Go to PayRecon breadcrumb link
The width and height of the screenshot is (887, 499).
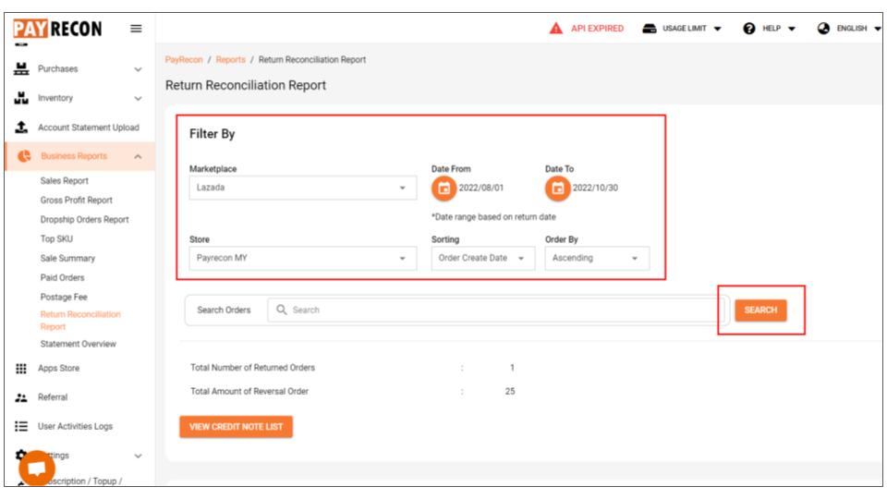coord(184,59)
